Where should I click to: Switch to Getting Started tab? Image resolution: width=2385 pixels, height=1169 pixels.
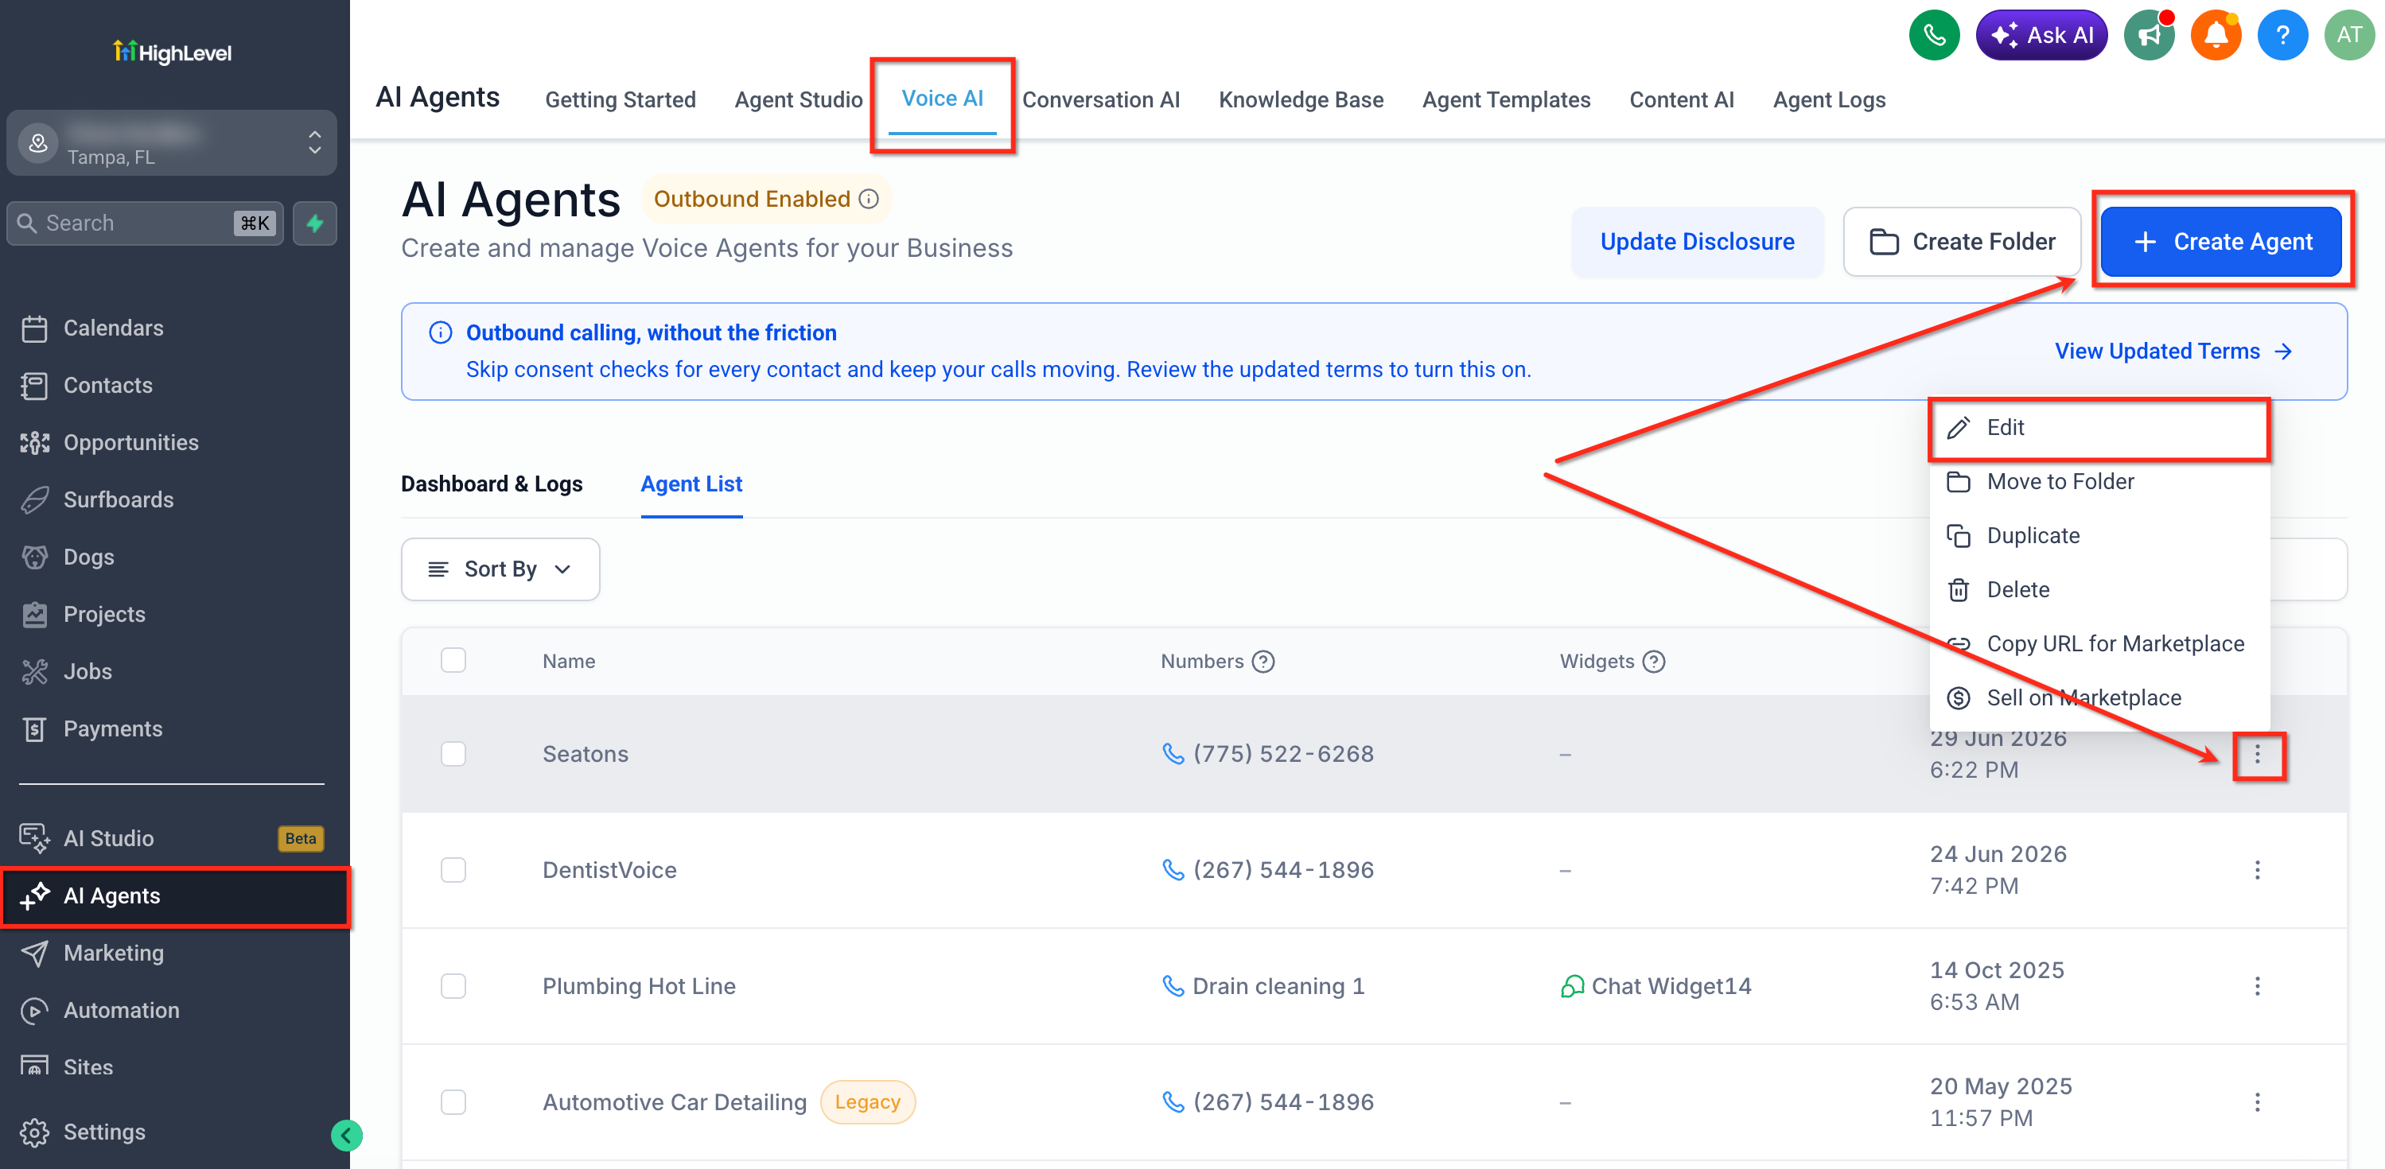621,100
